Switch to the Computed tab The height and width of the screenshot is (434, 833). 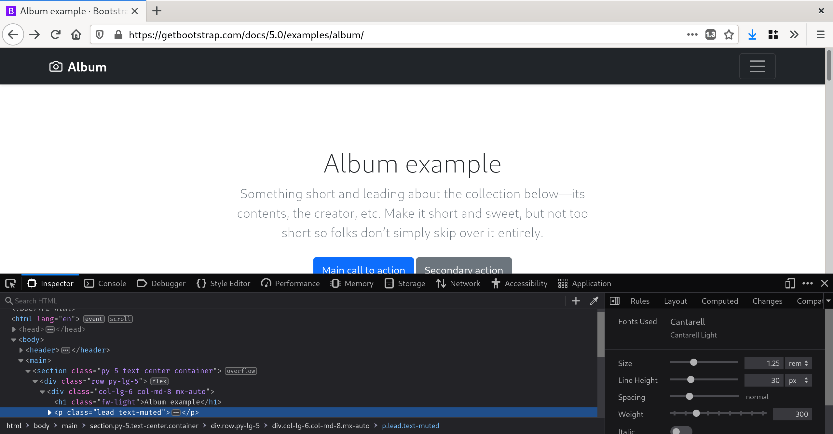coord(719,301)
